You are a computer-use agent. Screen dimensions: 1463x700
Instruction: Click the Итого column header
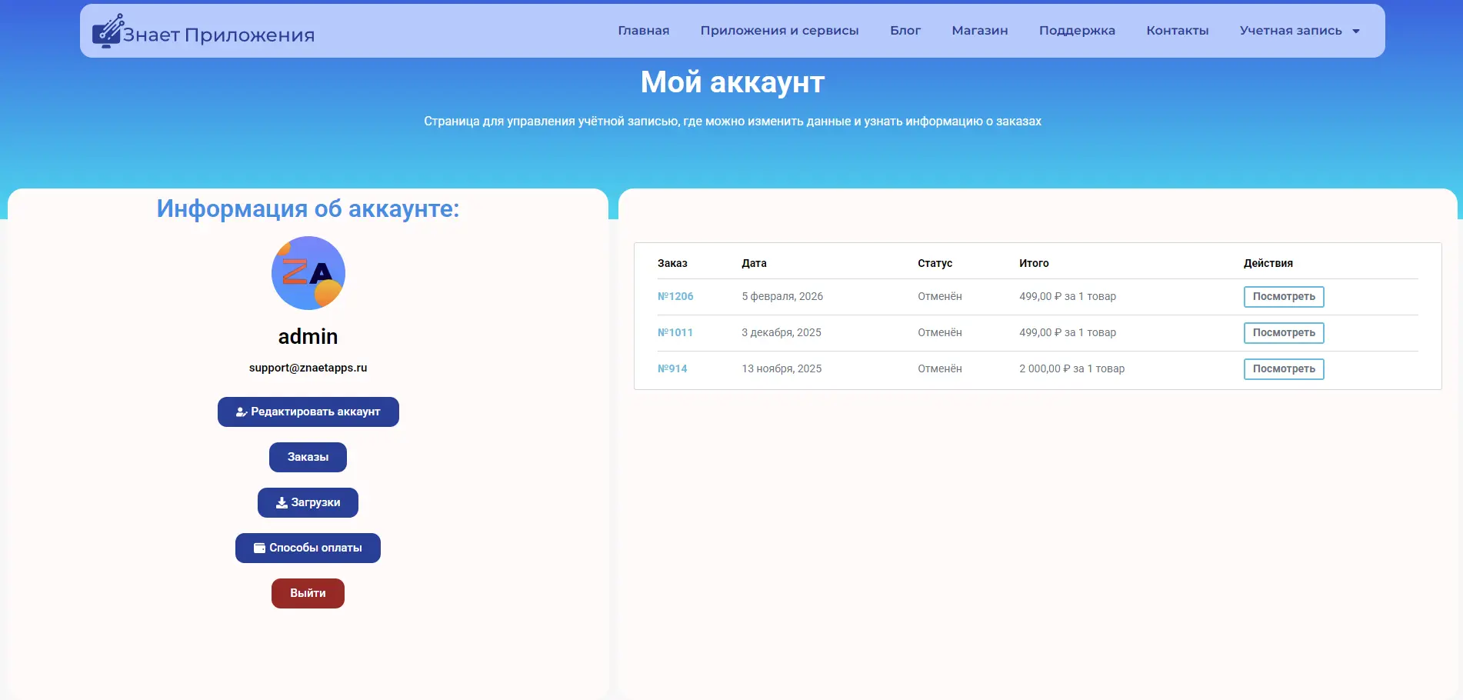(1034, 263)
